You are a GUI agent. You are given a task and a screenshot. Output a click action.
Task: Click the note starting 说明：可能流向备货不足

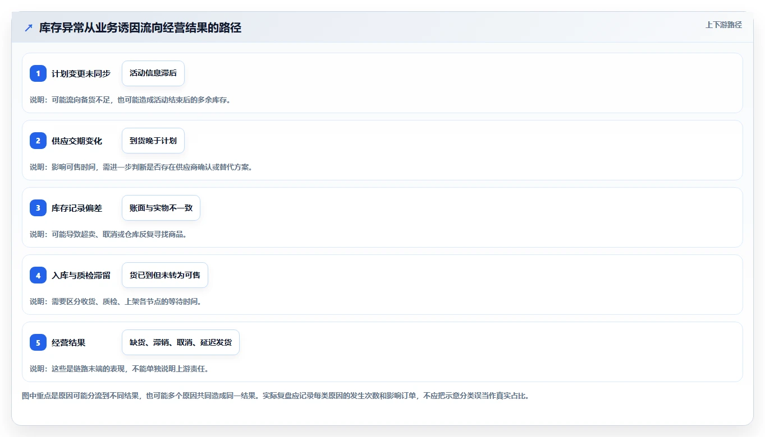point(130,100)
